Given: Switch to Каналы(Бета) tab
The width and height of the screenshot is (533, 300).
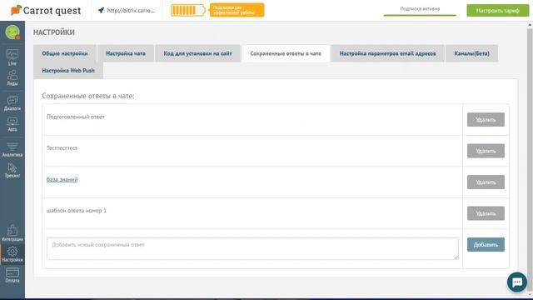Looking at the screenshot, I should (472, 53).
